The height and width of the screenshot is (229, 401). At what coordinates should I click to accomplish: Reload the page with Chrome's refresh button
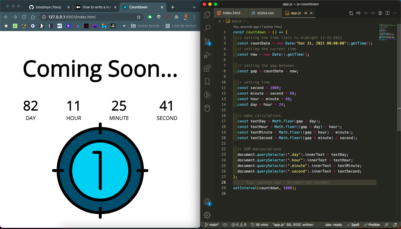pos(24,17)
